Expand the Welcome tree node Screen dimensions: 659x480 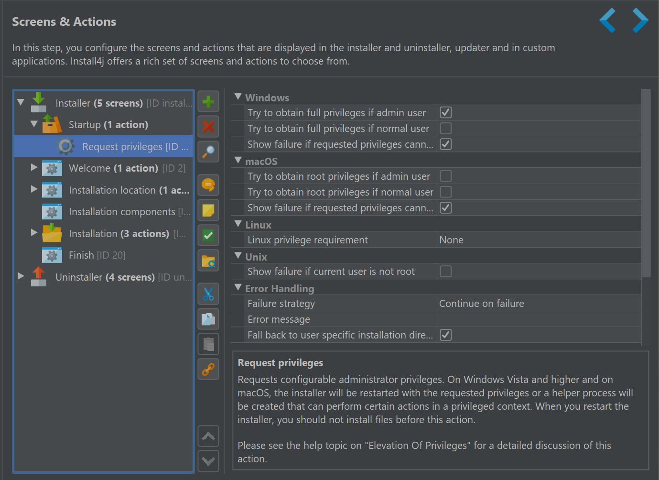click(x=34, y=167)
